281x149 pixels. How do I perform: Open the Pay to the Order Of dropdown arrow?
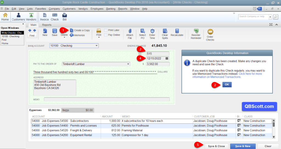128,64
